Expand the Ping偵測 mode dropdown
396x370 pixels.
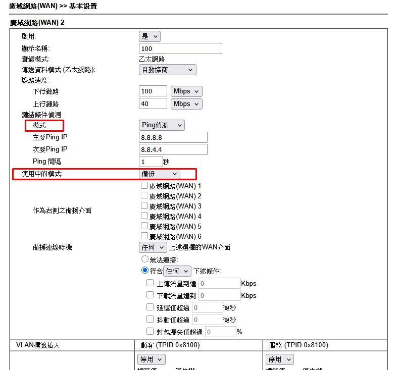[162, 125]
